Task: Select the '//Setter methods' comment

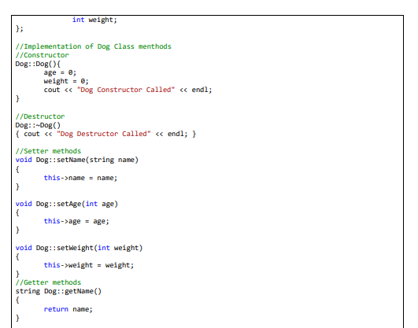Action: pos(48,151)
